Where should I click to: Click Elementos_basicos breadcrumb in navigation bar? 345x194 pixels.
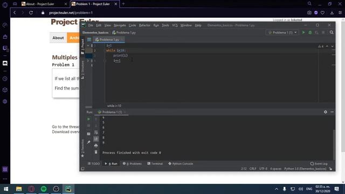[x=95, y=32]
